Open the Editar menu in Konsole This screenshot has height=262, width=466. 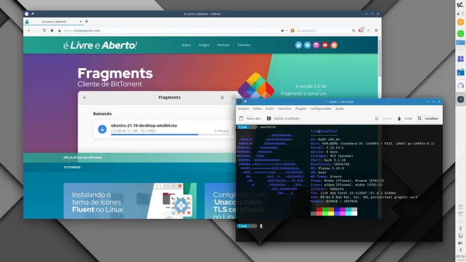point(257,109)
